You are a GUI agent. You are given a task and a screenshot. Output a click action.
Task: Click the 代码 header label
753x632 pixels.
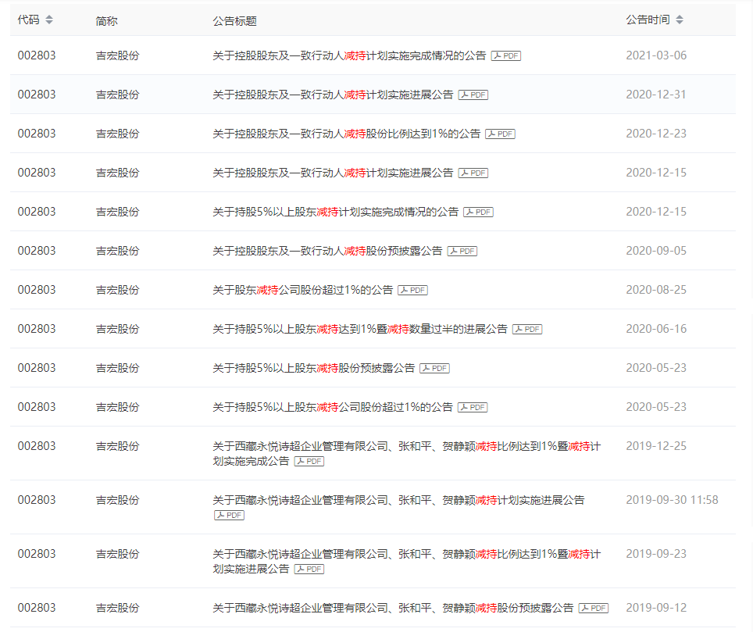click(28, 20)
